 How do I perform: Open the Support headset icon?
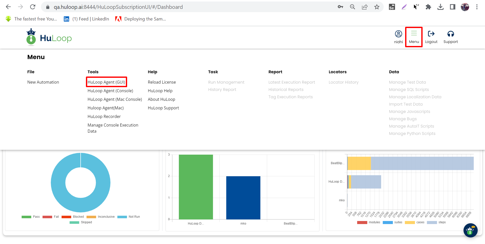tap(450, 34)
